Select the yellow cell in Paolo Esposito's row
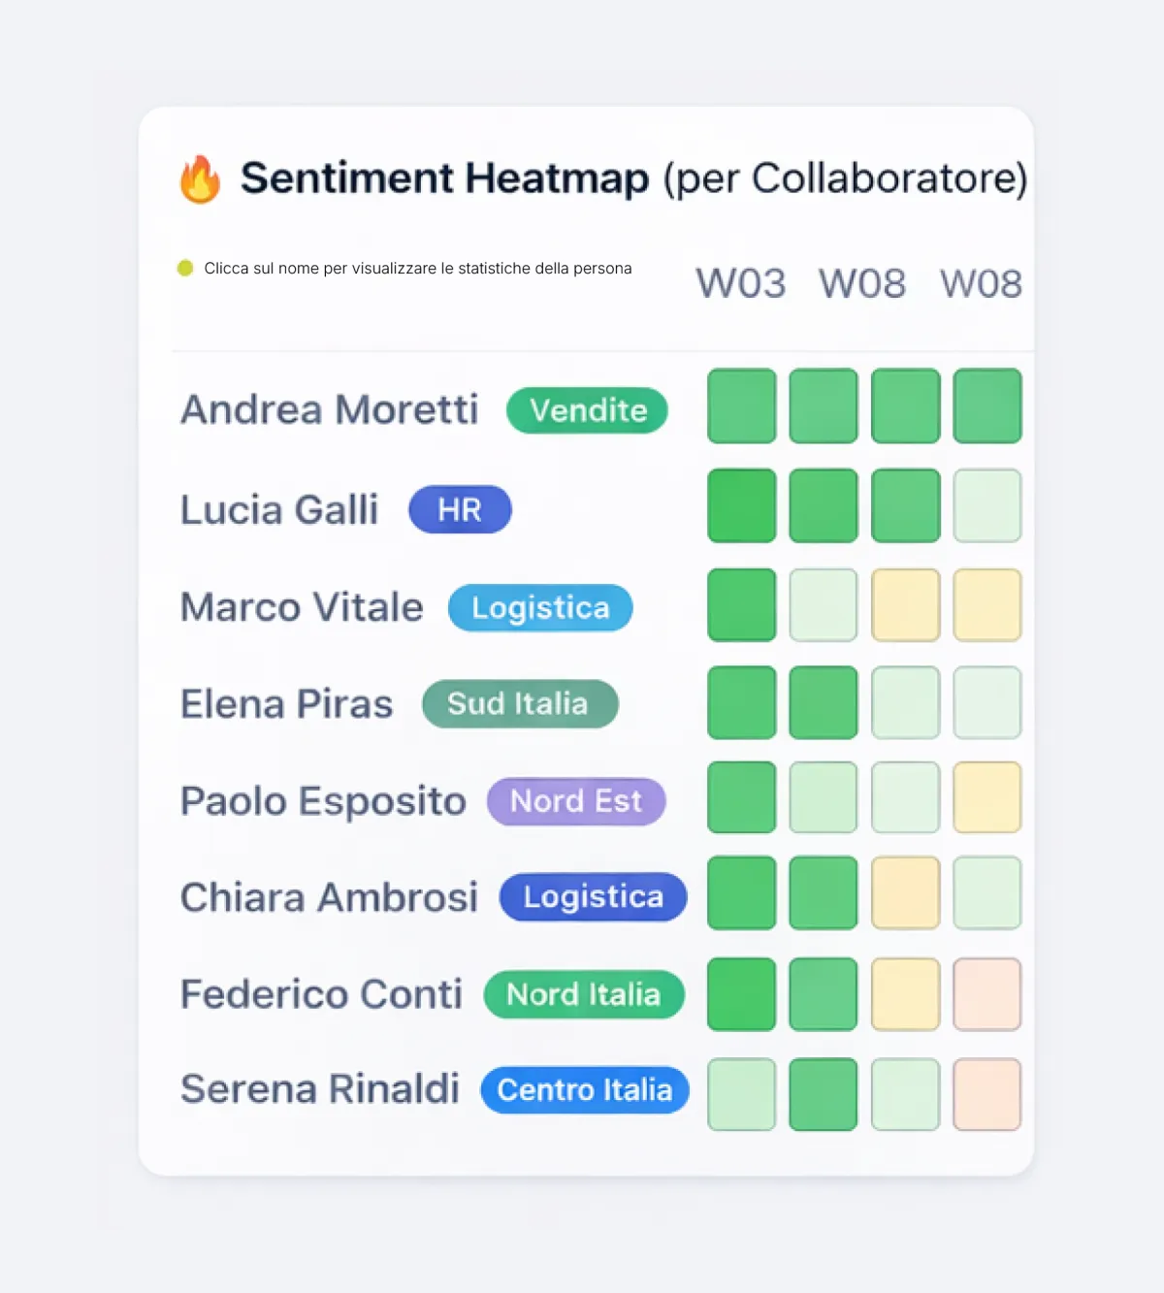This screenshot has height=1293, width=1164. (x=986, y=797)
